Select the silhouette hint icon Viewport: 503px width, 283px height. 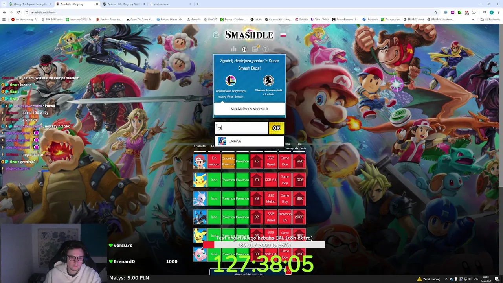pyautogui.click(x=268, y=81)
